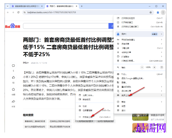Search this page with Google entry
The image size is (172, 138).
pyautogui.click(x=140, y=78)
